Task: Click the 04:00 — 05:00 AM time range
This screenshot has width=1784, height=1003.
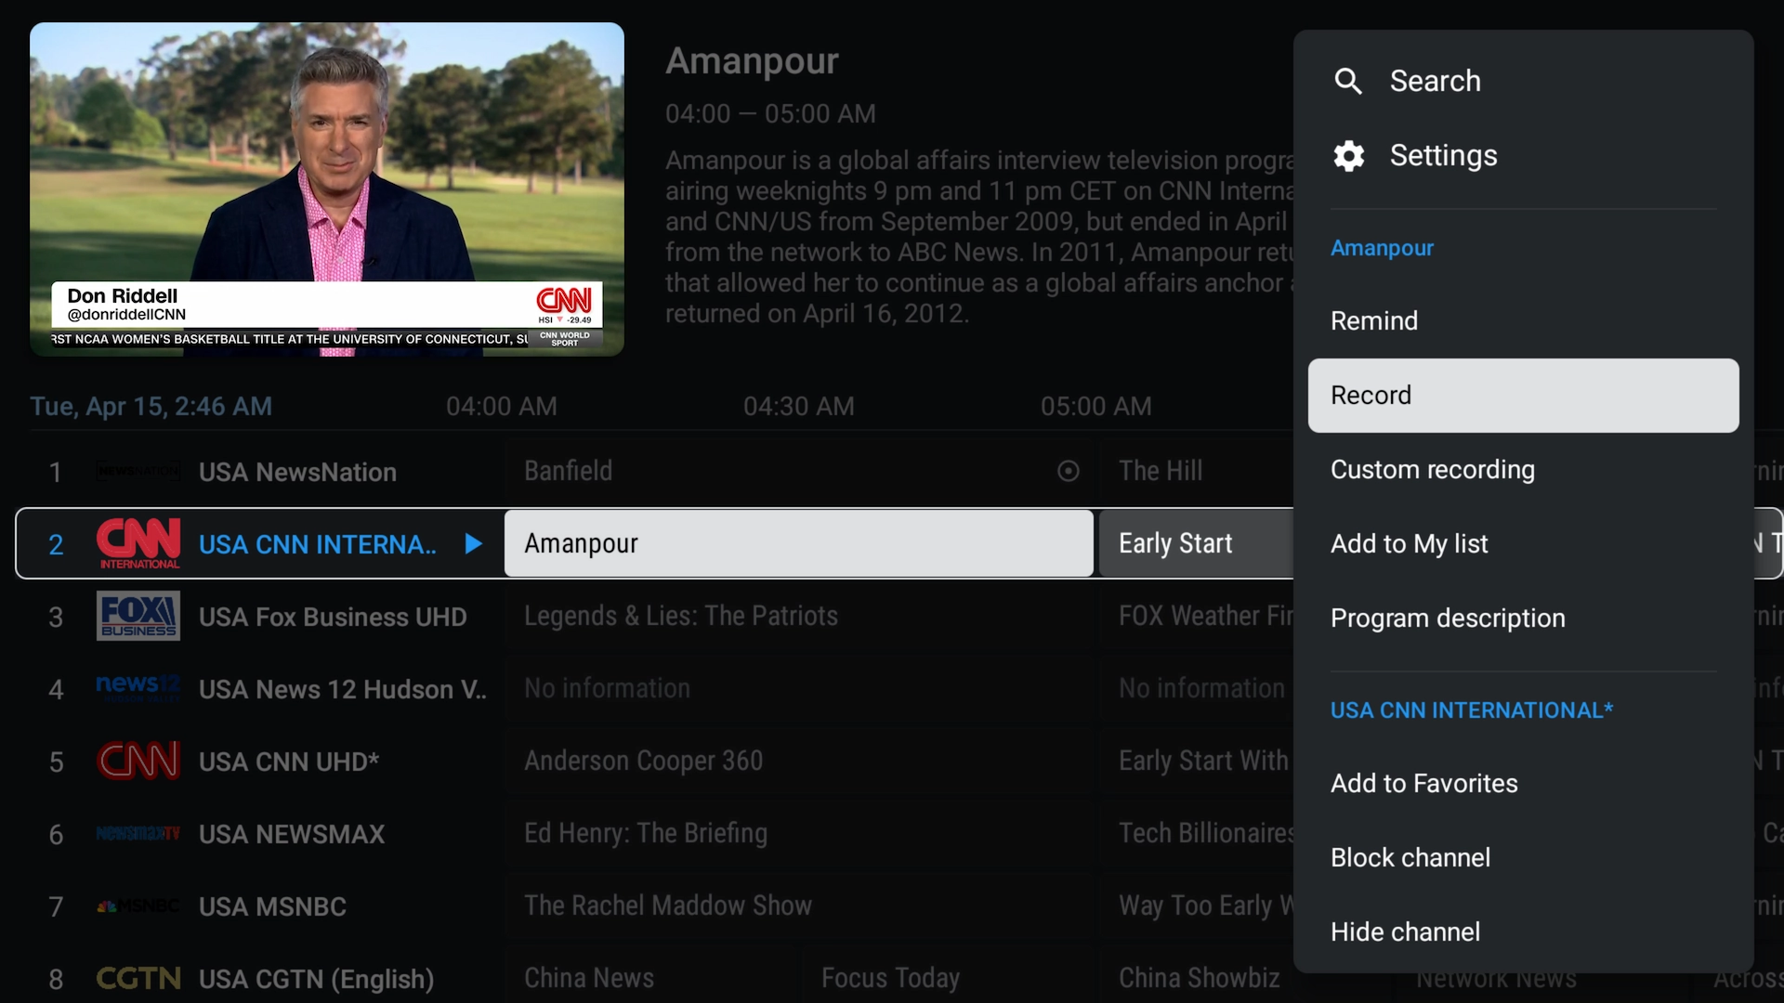Action: (770, 114)
